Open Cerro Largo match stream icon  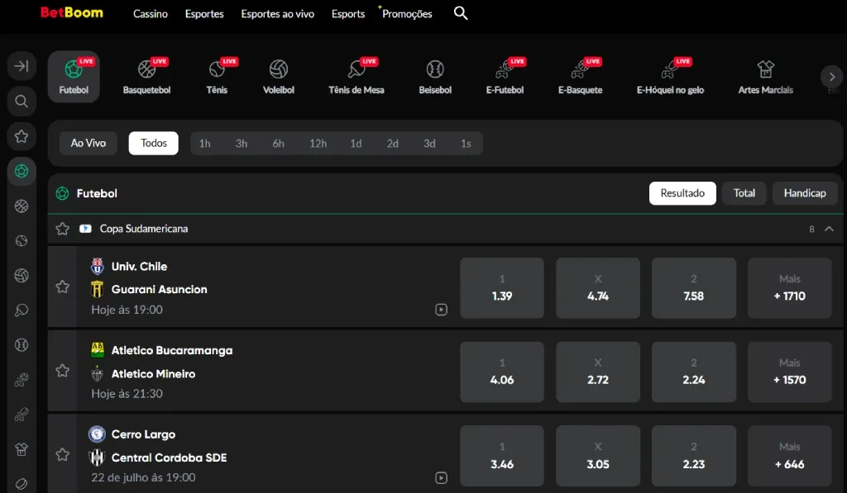442,478
